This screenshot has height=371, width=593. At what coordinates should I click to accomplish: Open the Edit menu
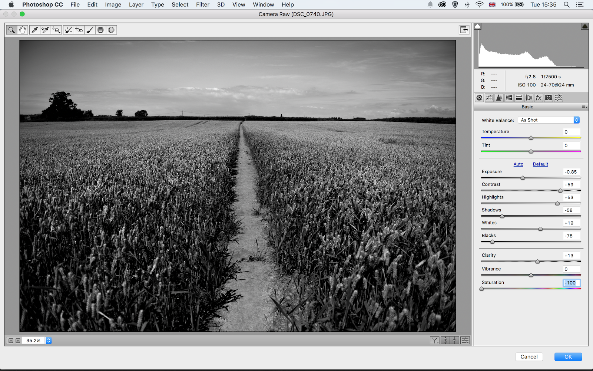(x=92, y=4)
